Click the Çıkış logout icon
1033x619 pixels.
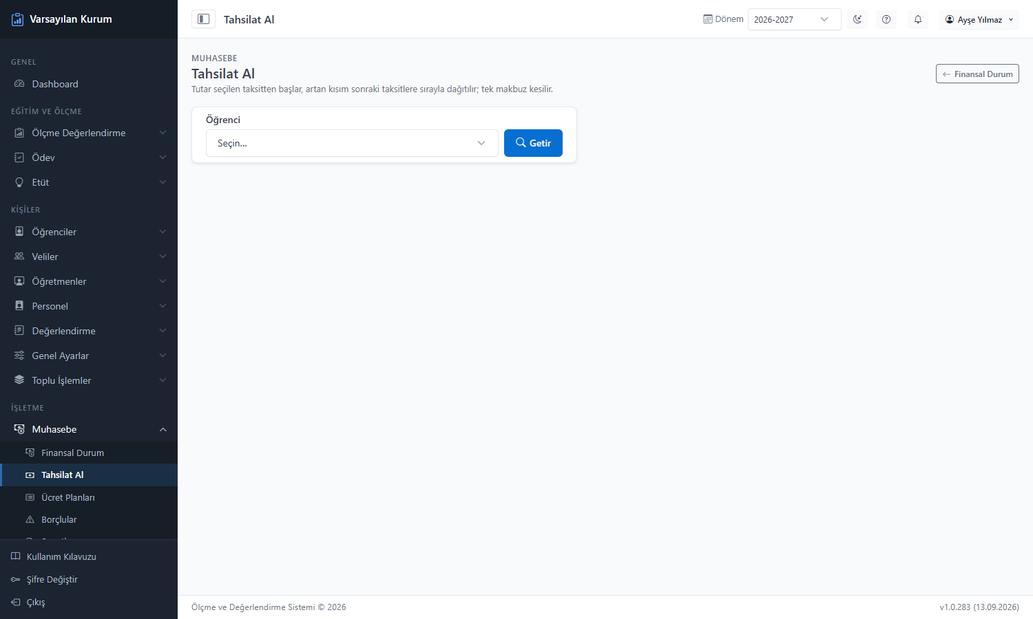(16, 602)
